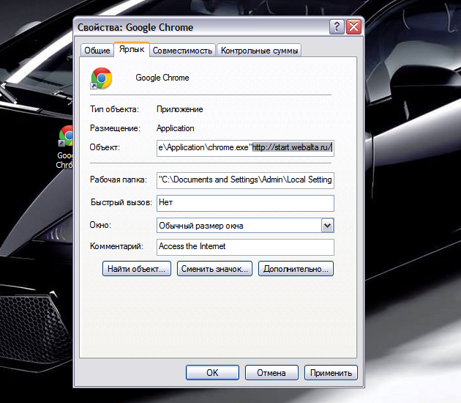461x403 pixels.
Task: Expand the Окно window size dropdown arrow
Action: 328,226
